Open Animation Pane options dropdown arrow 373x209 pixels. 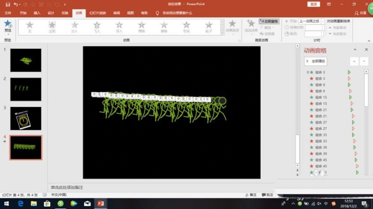[355, 49]
